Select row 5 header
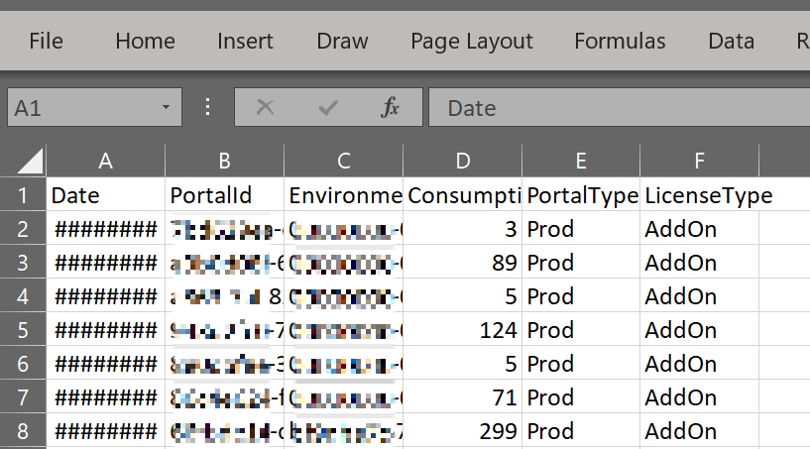 pyautogui.click(x=23, y=330)
